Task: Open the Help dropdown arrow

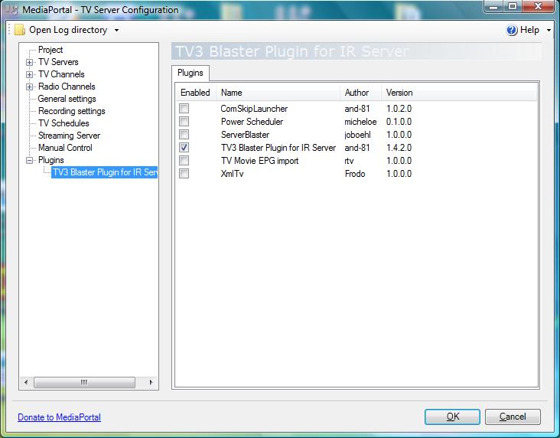Action: (549, 31)
